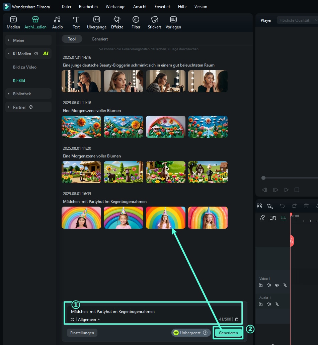The height and width of the screenshot is (345, 318).
Task: Open the Werkzeuge menu
Action: [115, 7]
